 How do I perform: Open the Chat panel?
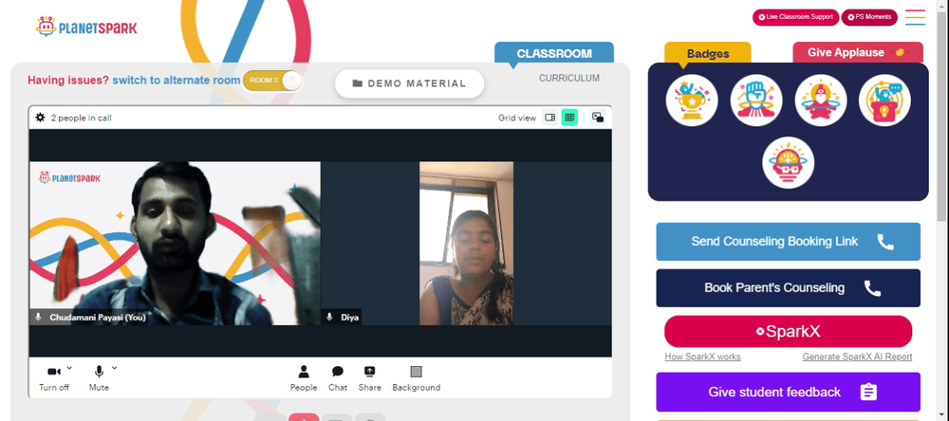[x=338, y=378]
